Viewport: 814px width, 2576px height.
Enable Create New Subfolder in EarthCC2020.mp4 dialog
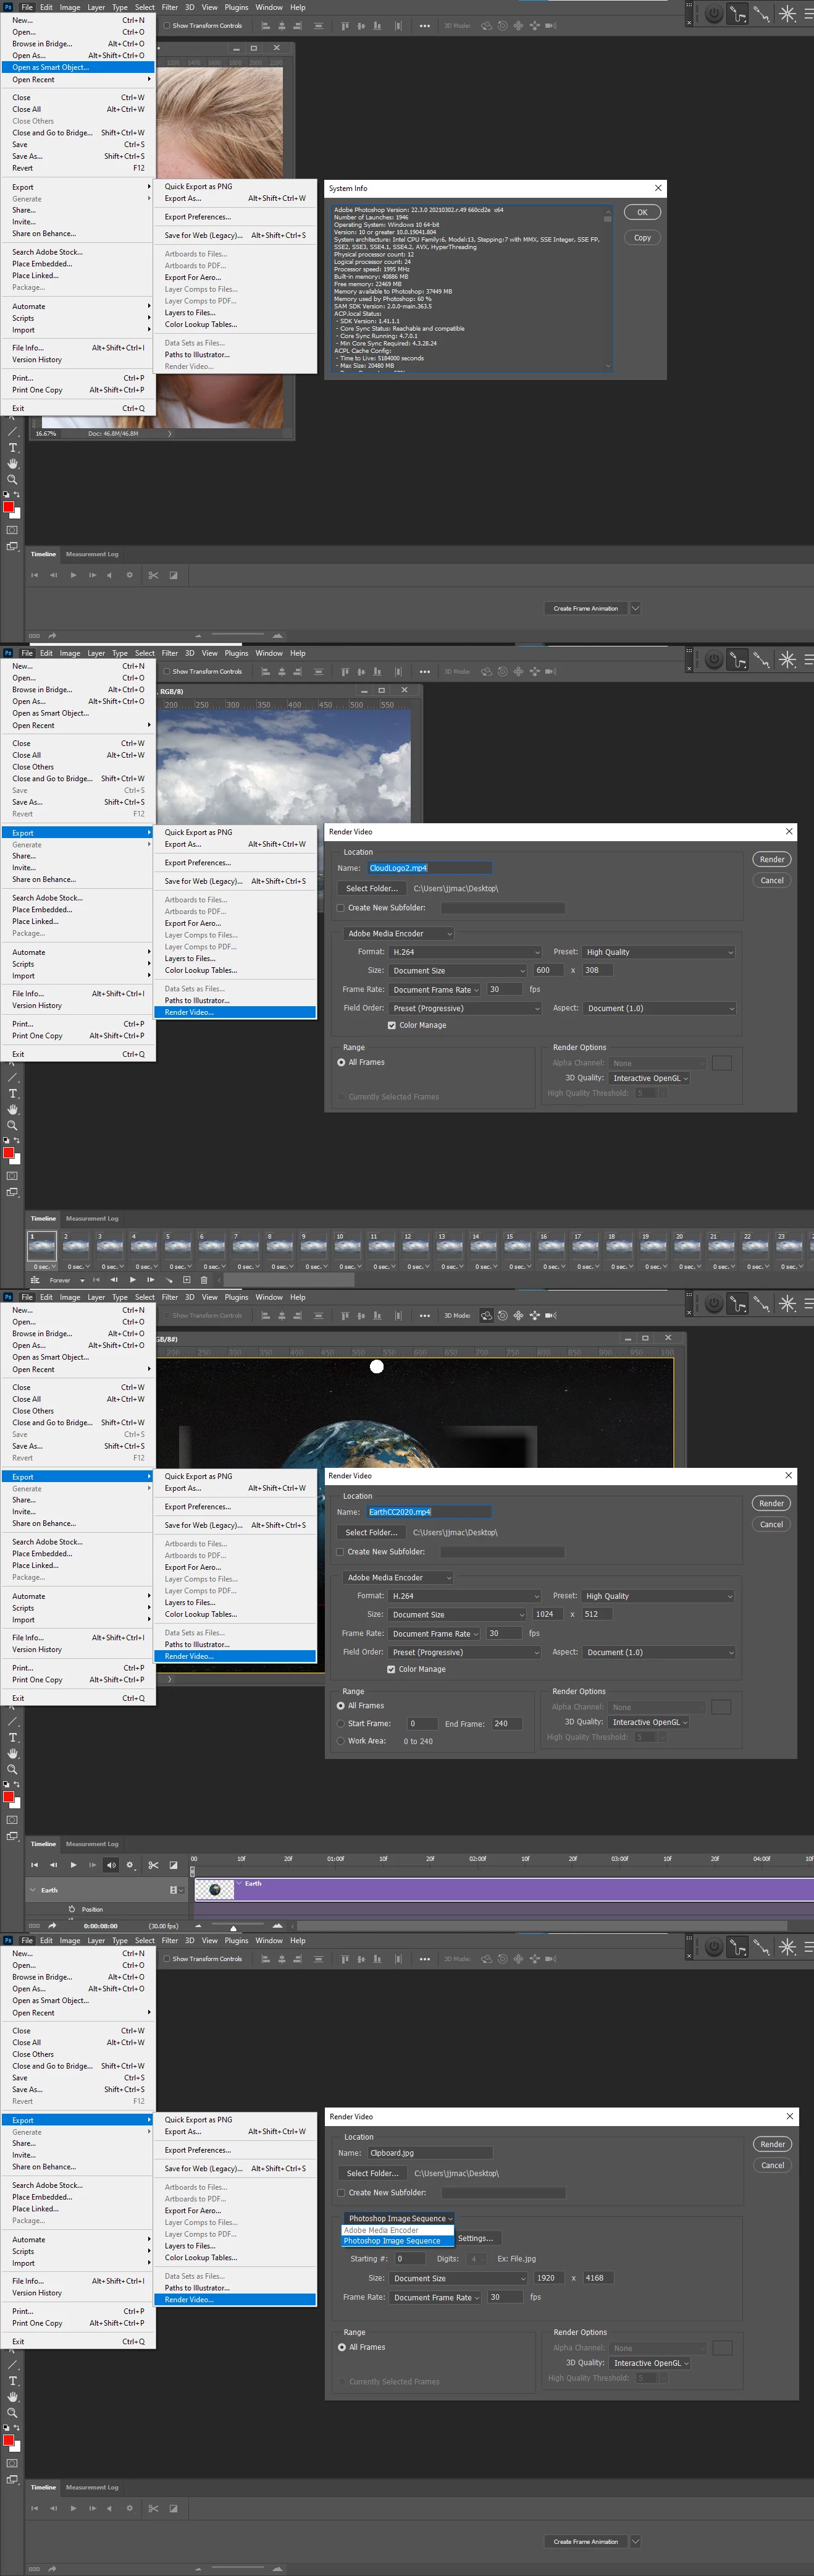tap(340, 1552)
